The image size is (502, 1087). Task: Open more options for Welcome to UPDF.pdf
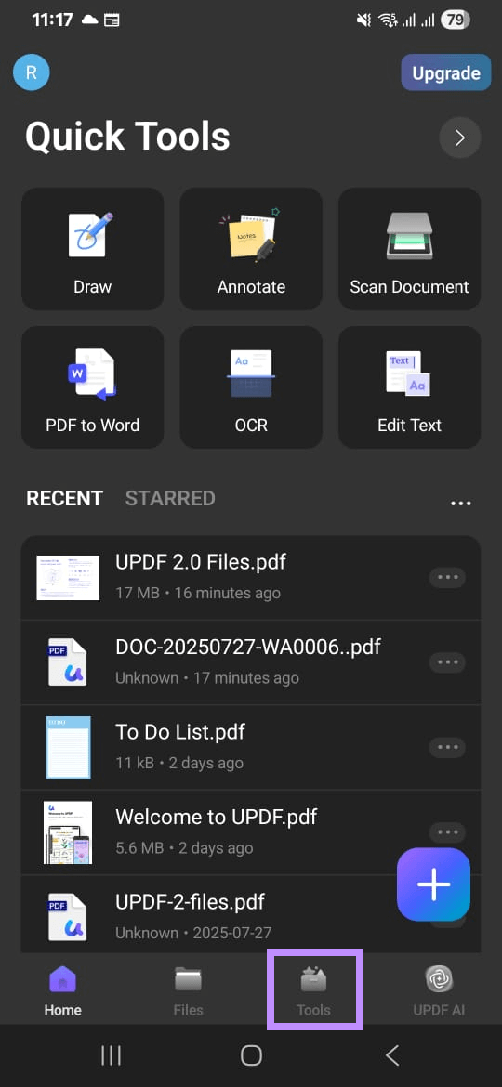pos(447,832)
